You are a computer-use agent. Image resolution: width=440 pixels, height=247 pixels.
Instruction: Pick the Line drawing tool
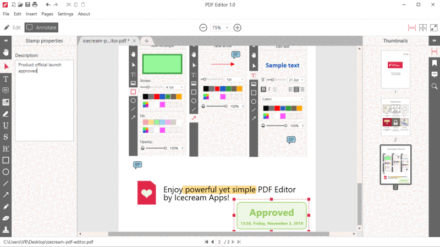pos(5,183)
